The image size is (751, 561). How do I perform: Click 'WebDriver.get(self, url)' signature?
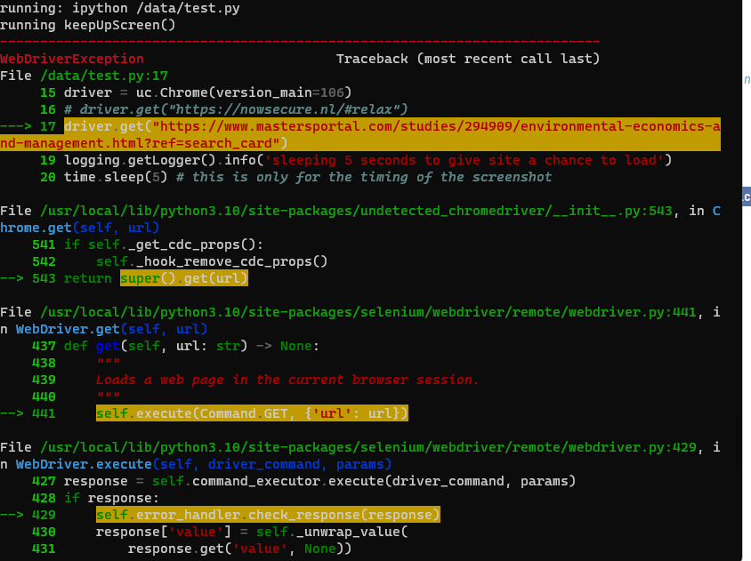[x=111, y=329]
